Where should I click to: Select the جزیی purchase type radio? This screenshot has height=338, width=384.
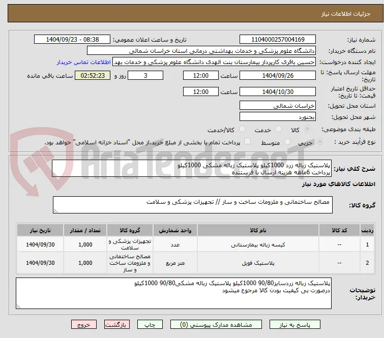[x=320, y=142]
